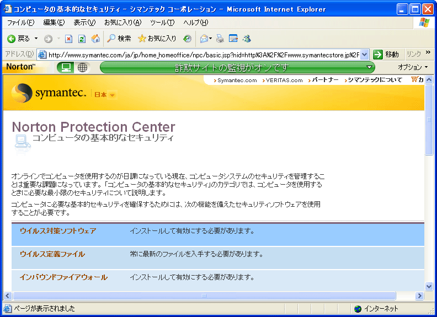This screenshot has width=437, height=317.
Task: Click the Internet zone globe icon
Action: (x=358, y=309)
